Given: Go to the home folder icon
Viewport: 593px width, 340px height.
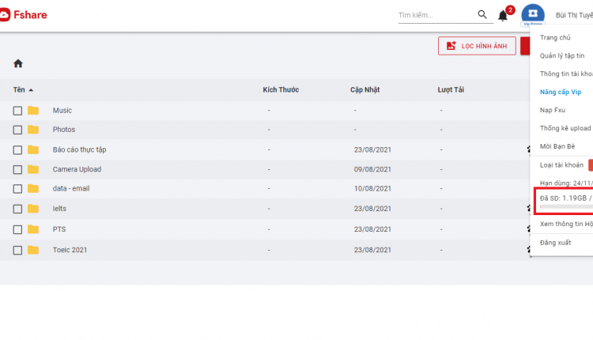Looking at the screenshot, I should [18, 63].
